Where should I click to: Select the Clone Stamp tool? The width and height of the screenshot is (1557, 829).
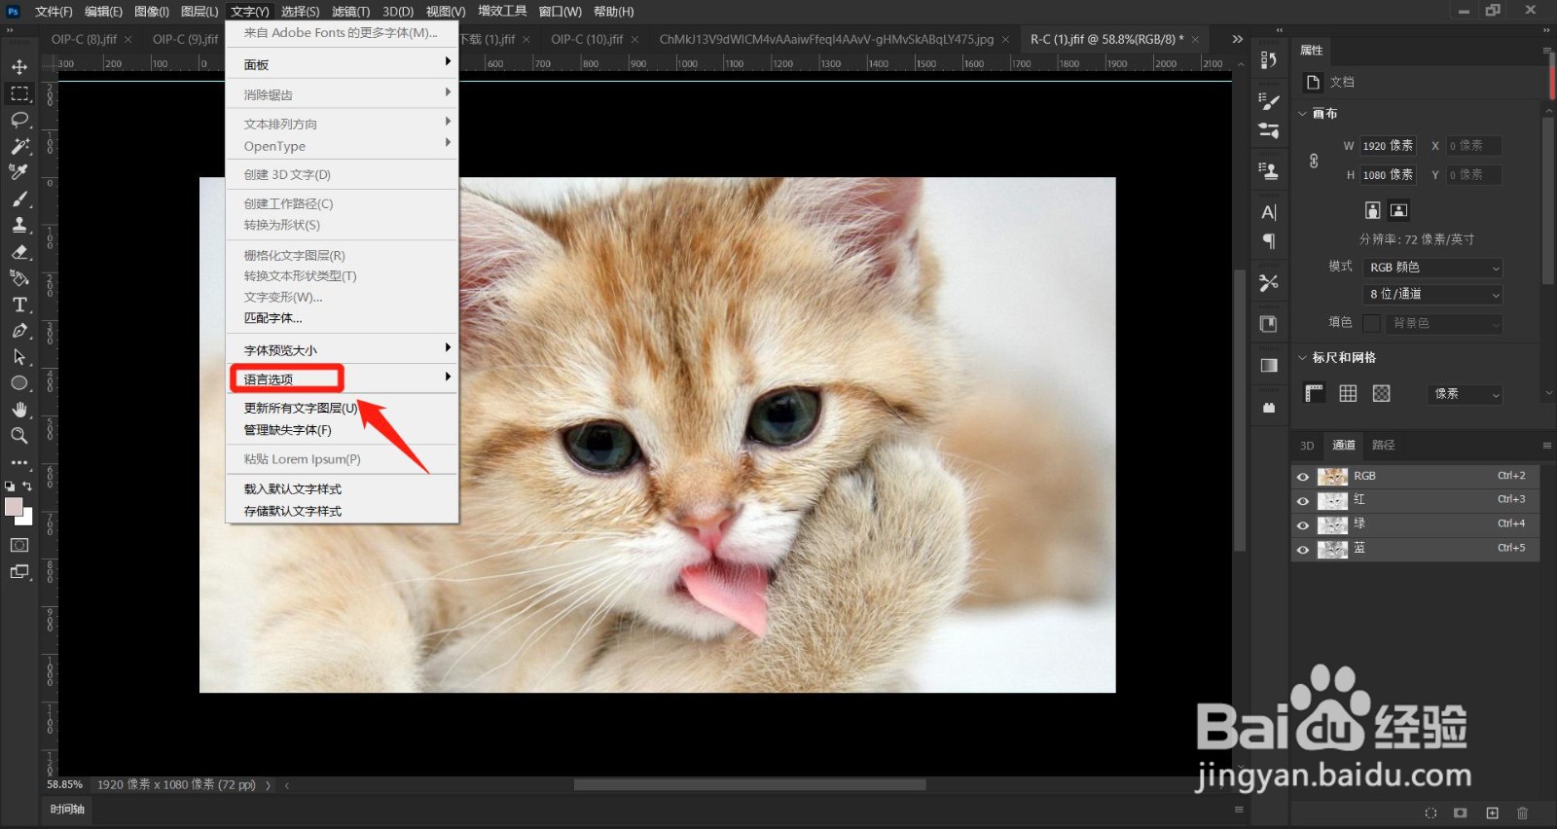pyautogui.click(x=19, y=225)
